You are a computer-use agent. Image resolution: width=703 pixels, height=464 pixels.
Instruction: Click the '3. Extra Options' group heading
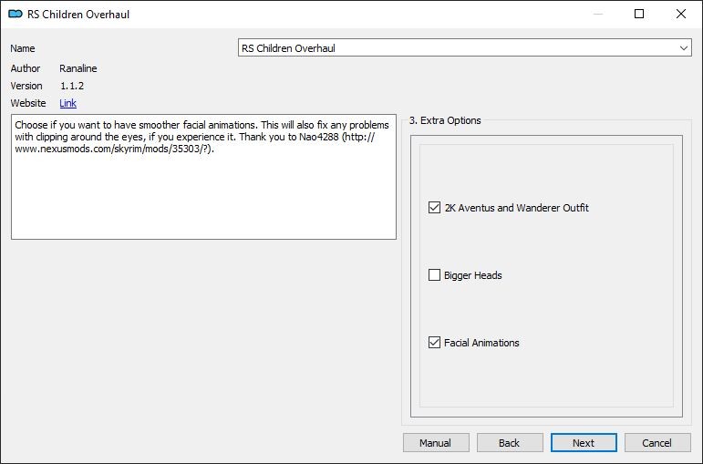pyautogui.click(x=445, y=120)
